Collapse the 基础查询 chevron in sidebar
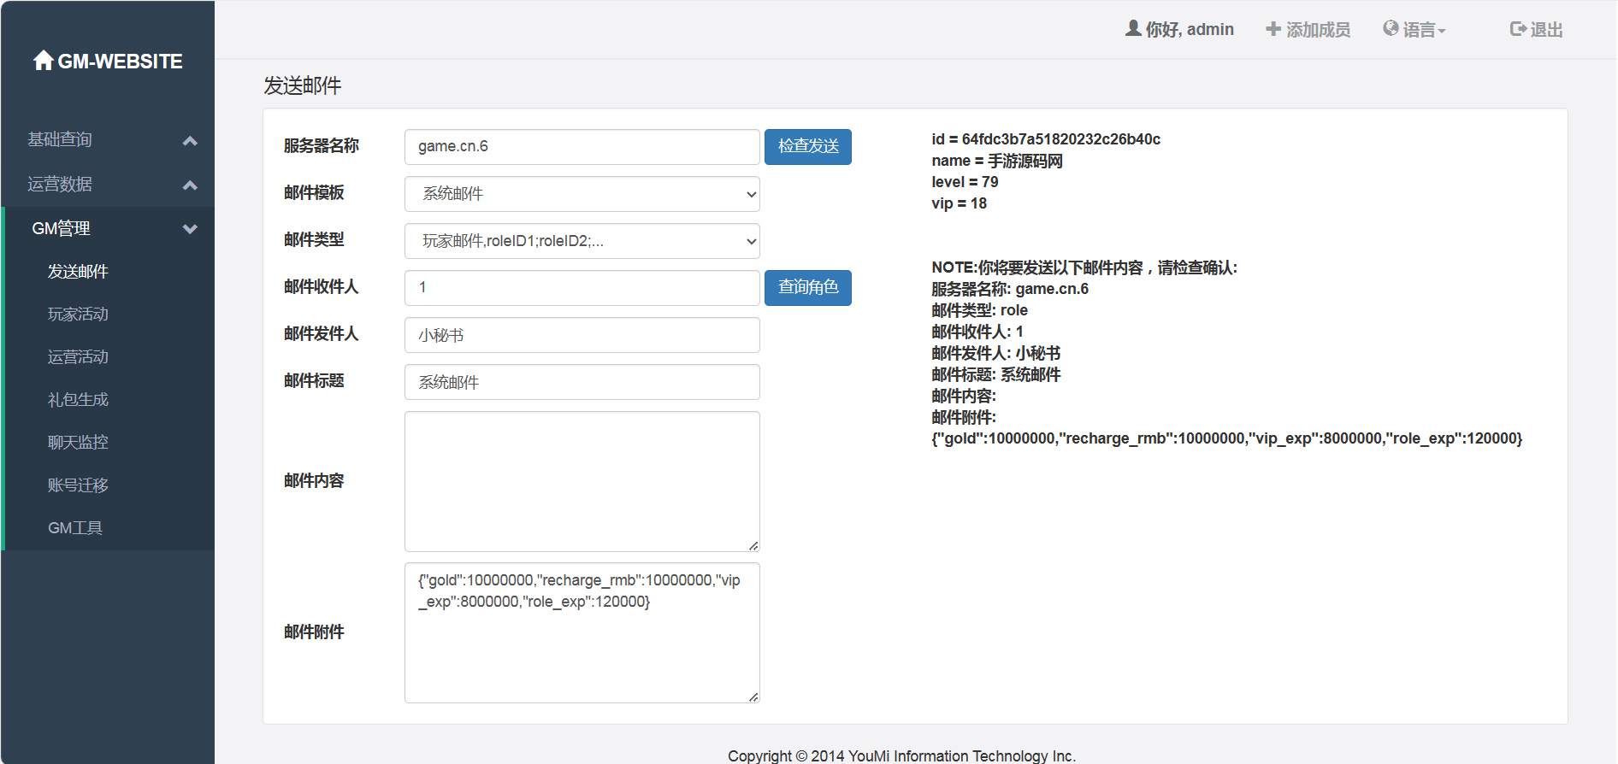This screenshot has width=1618, height=764. [x=190, y=140]
